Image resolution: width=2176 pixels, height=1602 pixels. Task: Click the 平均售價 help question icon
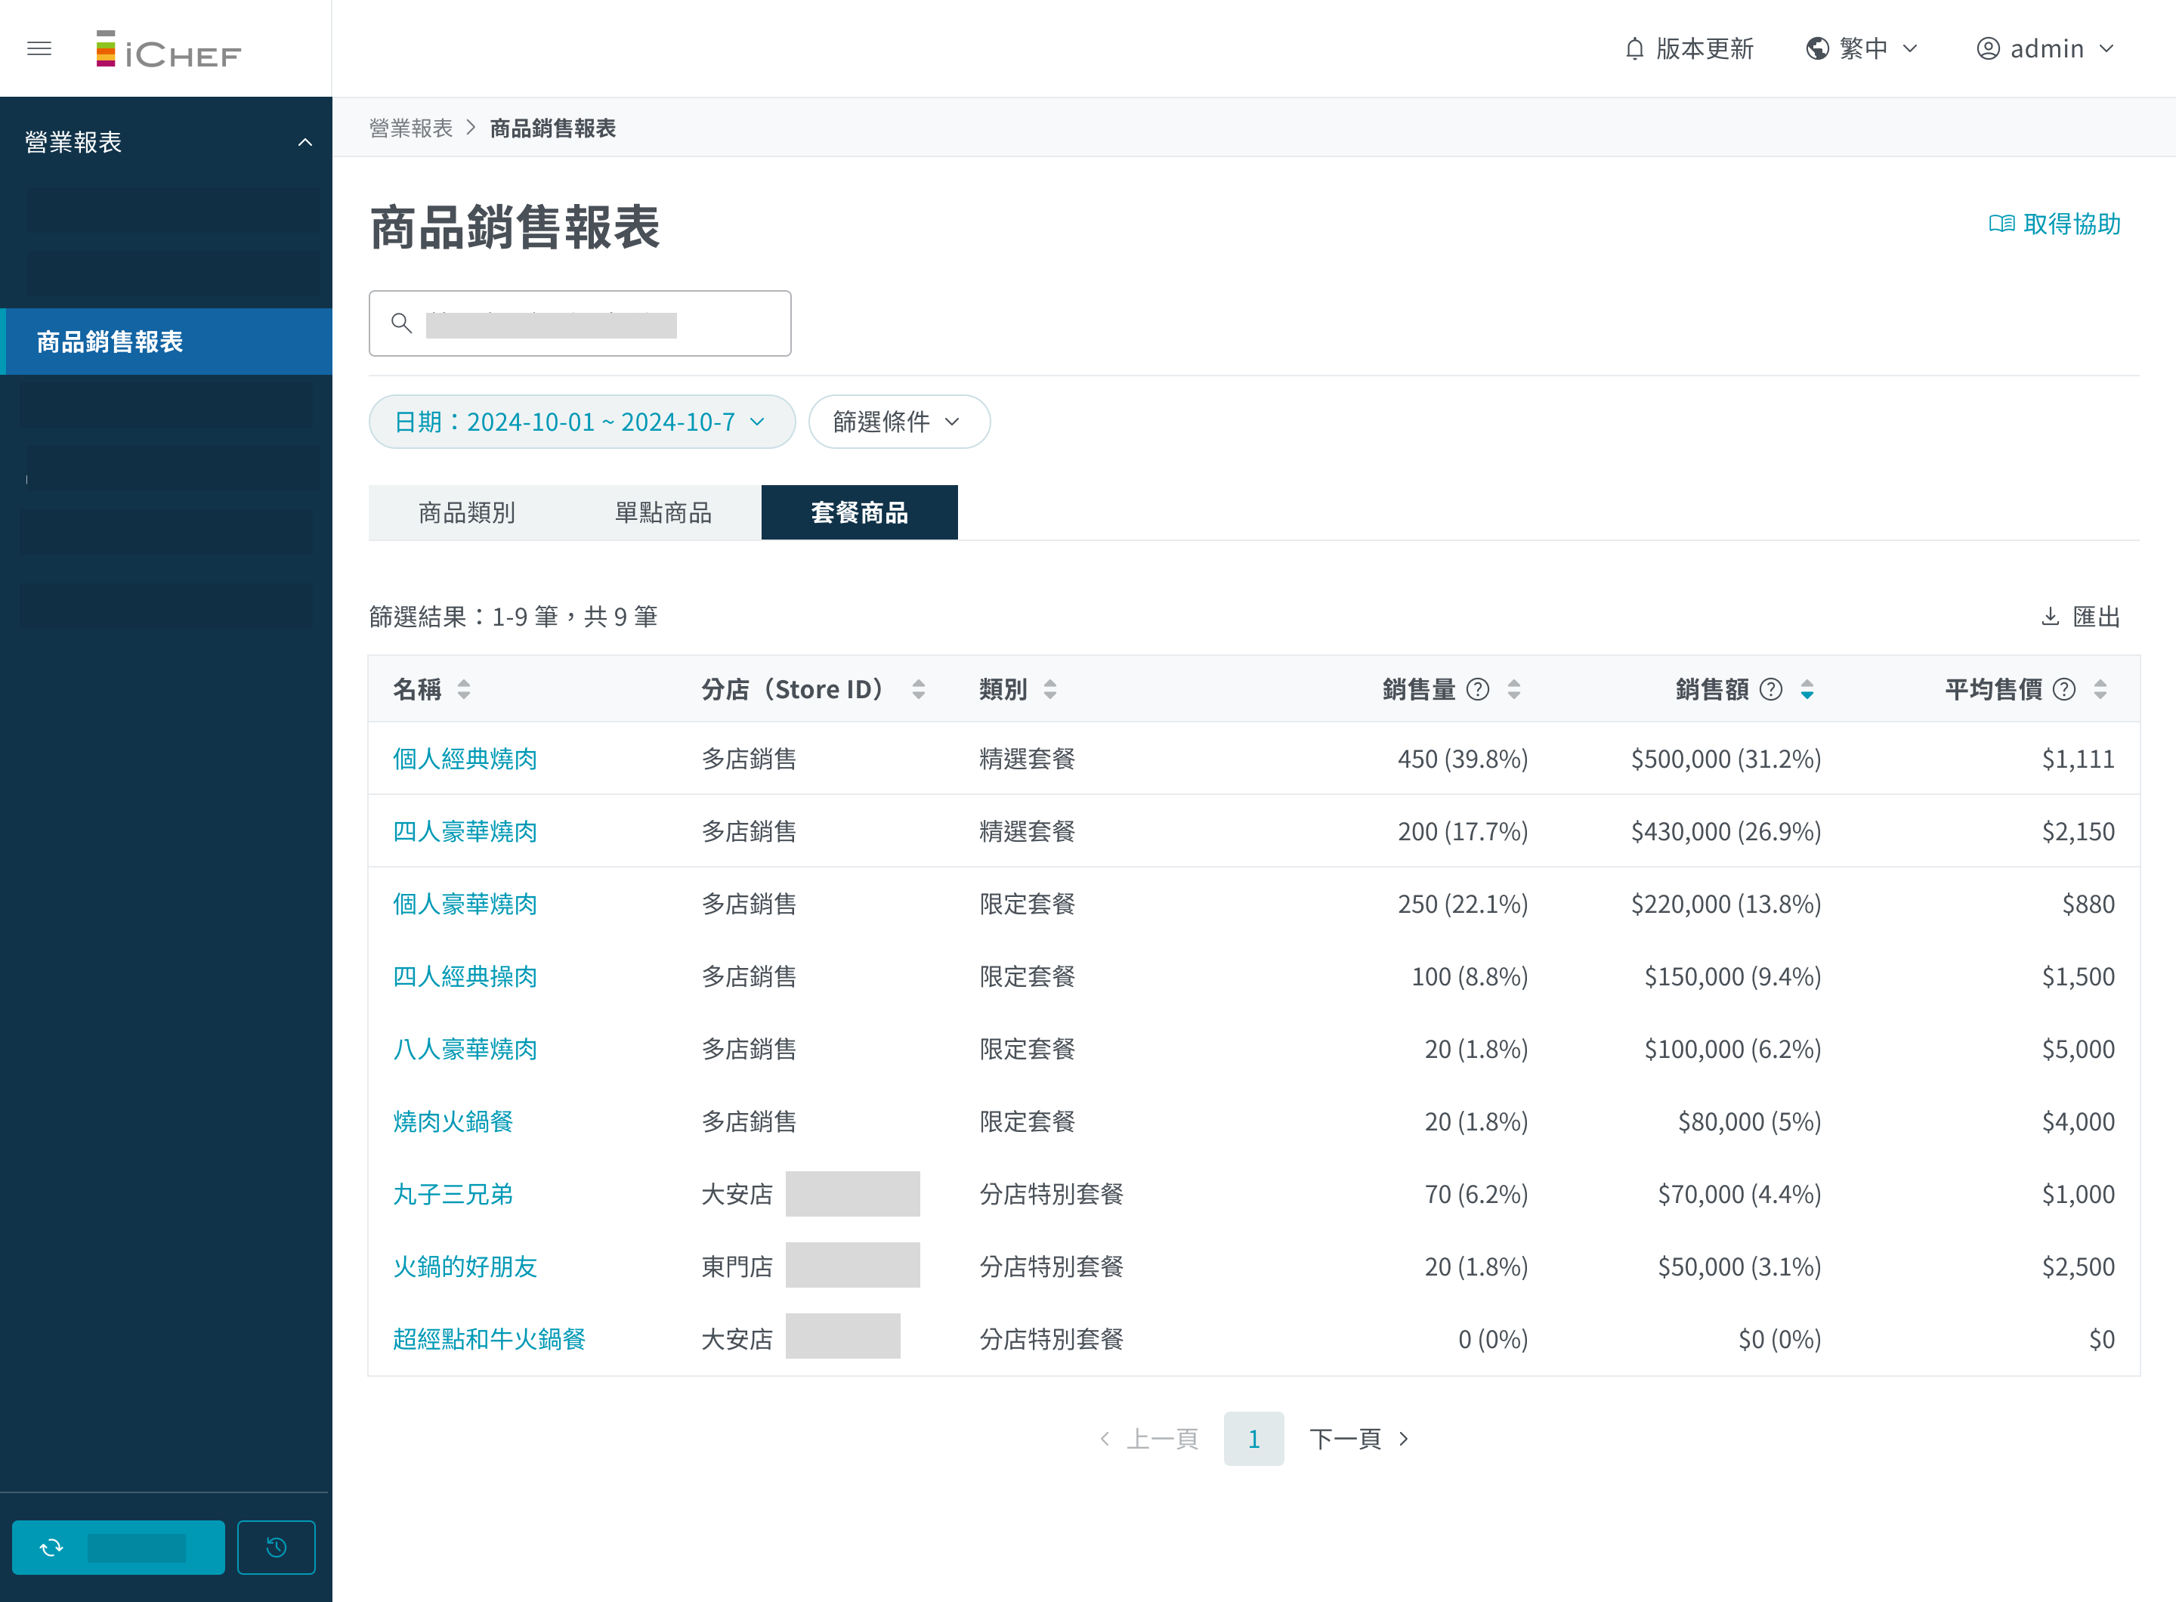(2064, 689)
